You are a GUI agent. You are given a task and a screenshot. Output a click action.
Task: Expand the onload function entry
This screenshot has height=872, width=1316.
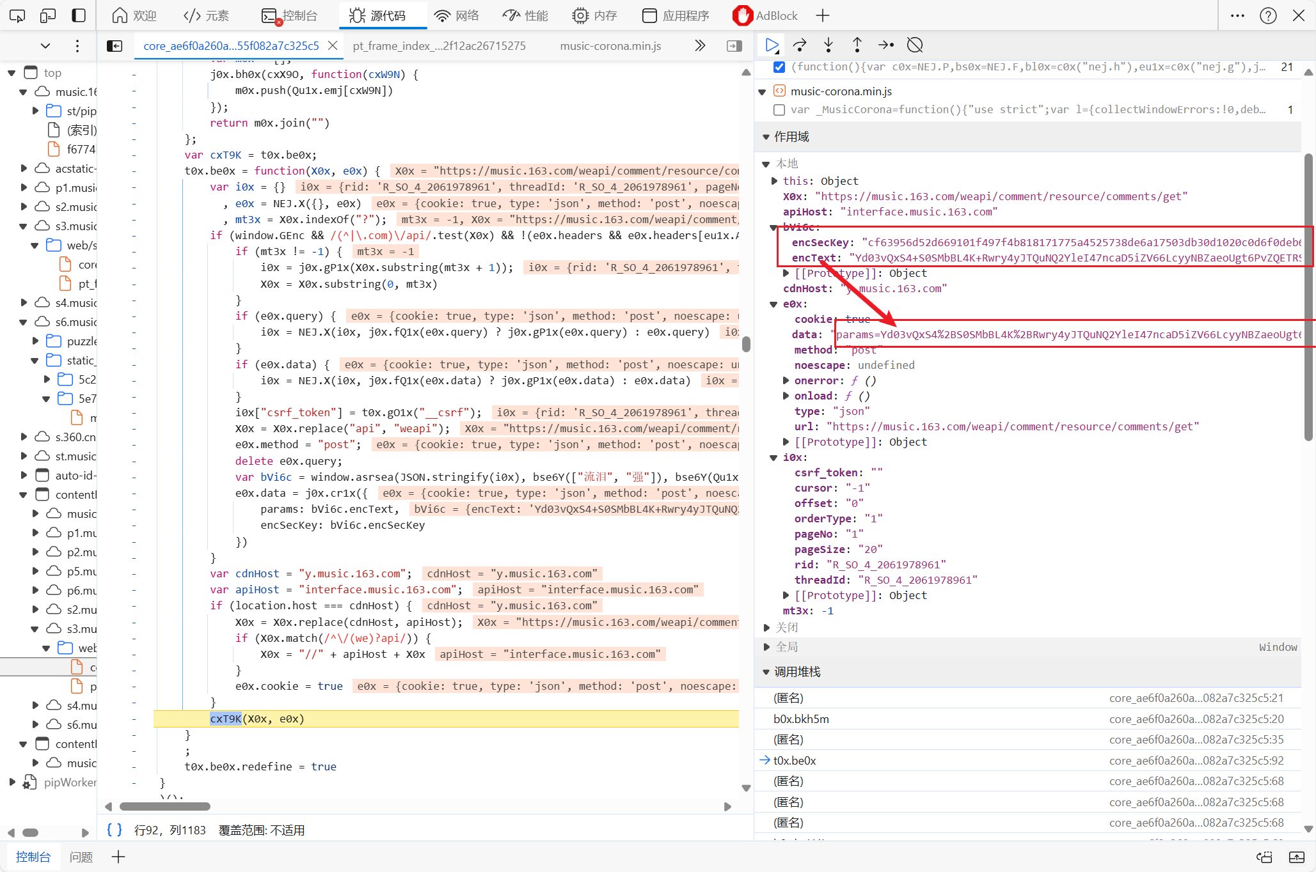(786, 396)
